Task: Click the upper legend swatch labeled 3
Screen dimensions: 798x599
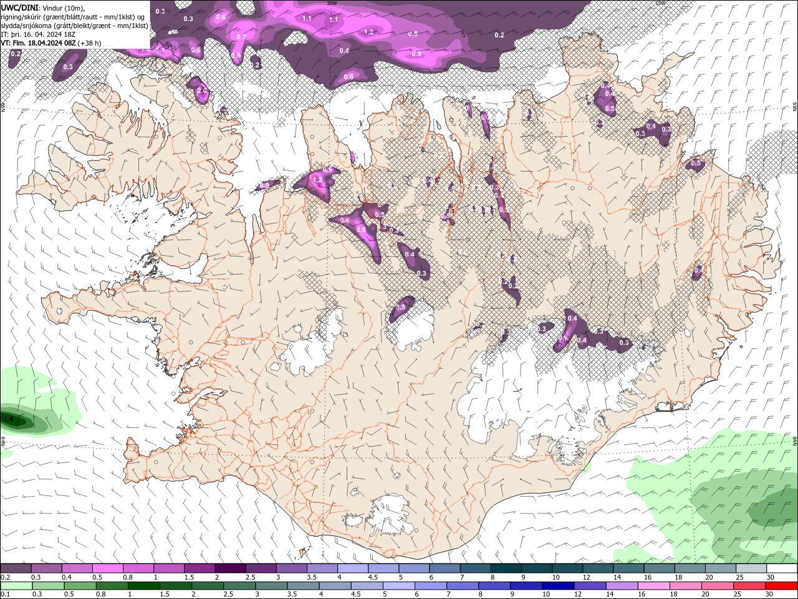Action: [x=291, y=568]
